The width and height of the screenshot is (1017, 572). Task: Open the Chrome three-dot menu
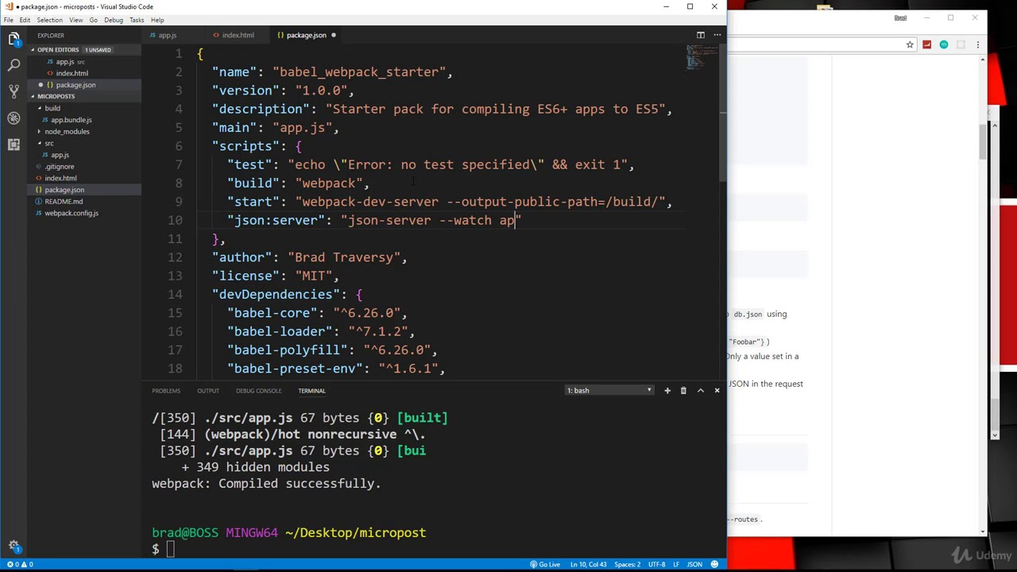click(x=977, y=44)
